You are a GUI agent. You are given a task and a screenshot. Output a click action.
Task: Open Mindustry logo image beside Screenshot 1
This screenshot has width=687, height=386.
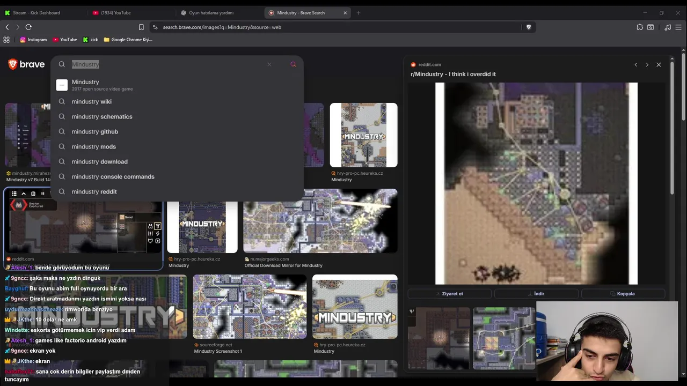pos(355,307)
